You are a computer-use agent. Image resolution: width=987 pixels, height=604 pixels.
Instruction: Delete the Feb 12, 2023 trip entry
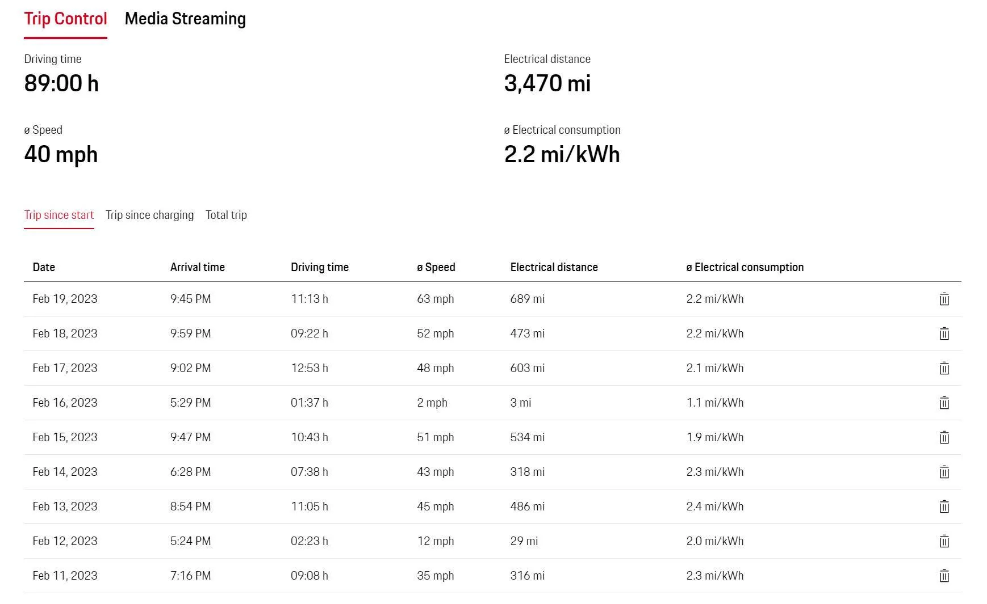(944, 541)
